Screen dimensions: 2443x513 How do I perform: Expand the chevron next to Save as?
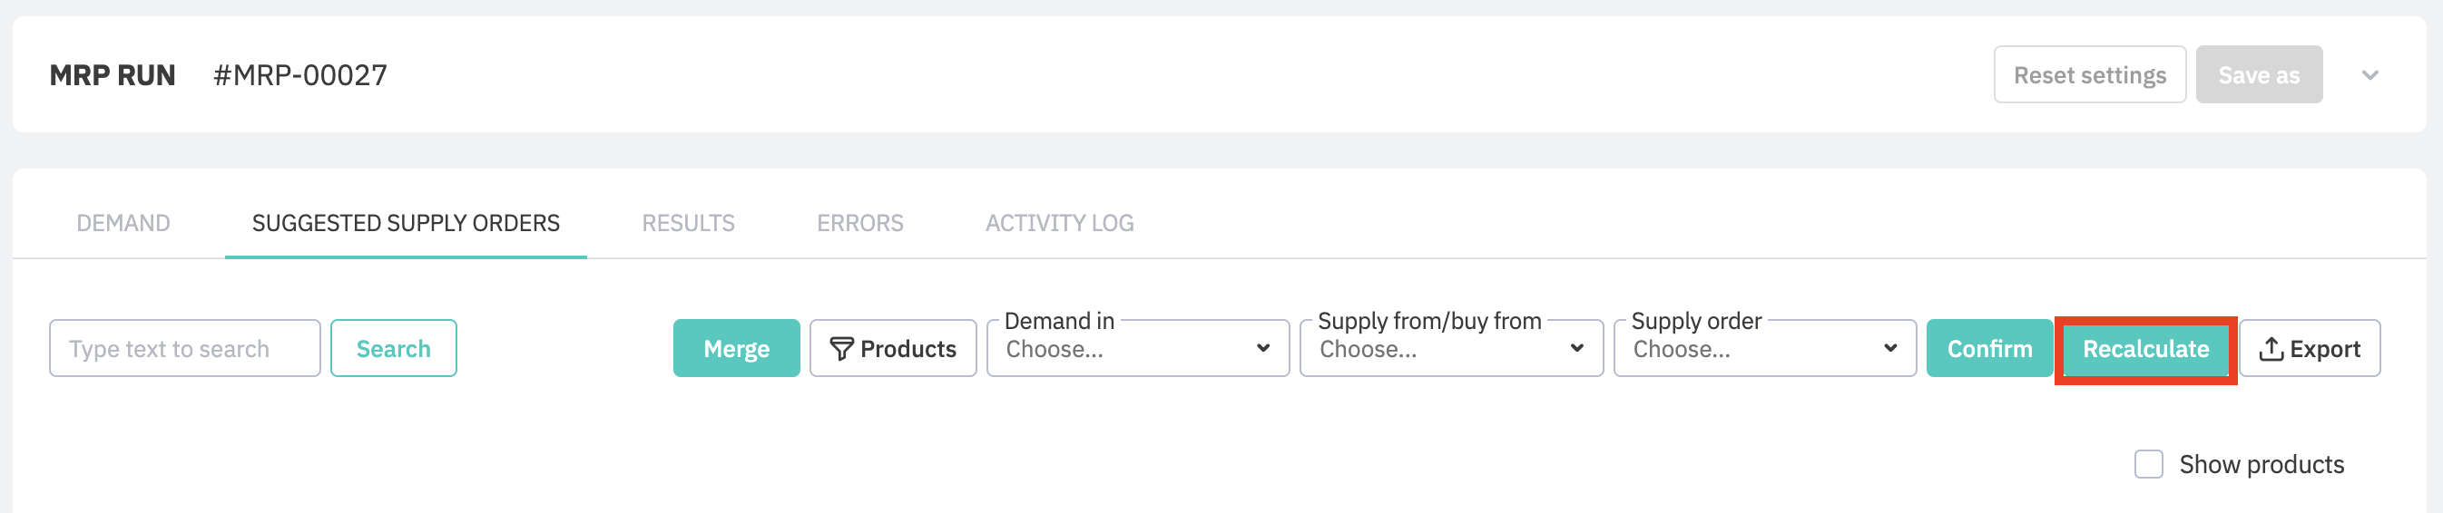coord(2369,76)
